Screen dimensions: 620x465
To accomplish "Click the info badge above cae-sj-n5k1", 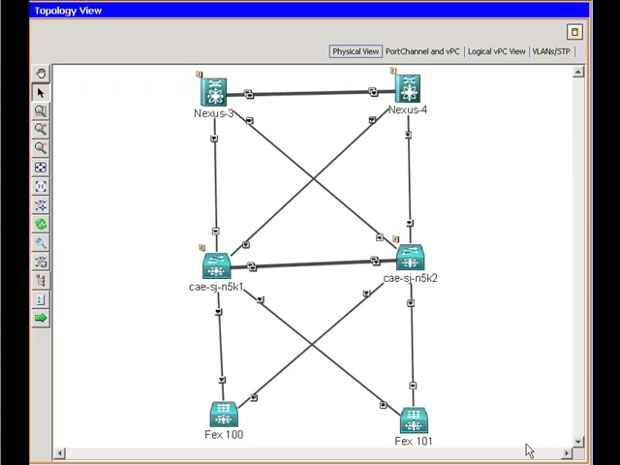I will pos(201,248).
